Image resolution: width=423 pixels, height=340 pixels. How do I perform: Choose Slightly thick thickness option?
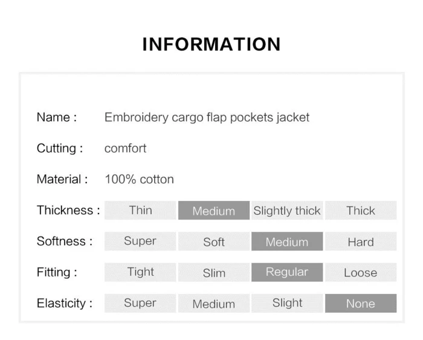coord(287,211)
